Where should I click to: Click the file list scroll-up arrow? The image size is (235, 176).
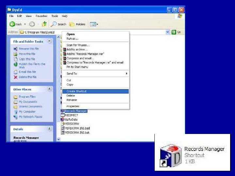pos(58,37)
